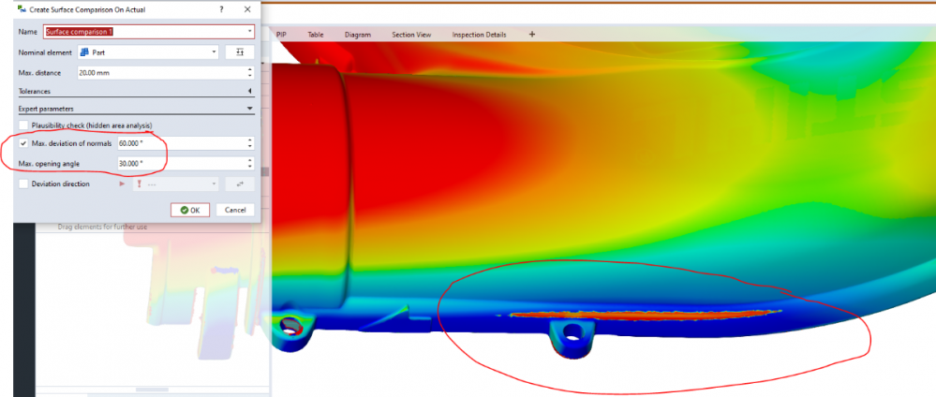Click the swap deviation direction arrows icon
The image size is (936, 397).
pos(240,184)
